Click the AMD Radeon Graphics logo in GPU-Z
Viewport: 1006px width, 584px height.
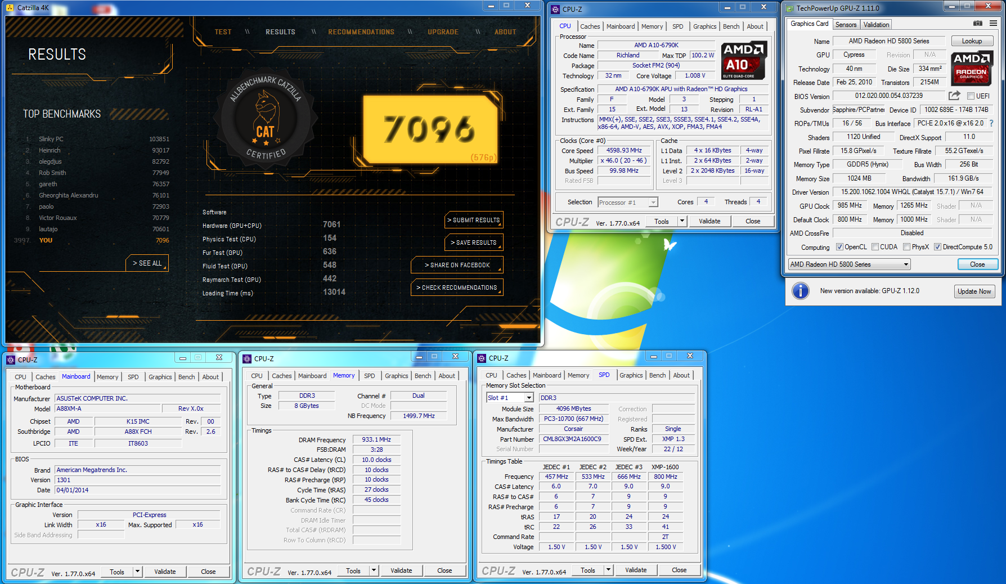(972, 68)
